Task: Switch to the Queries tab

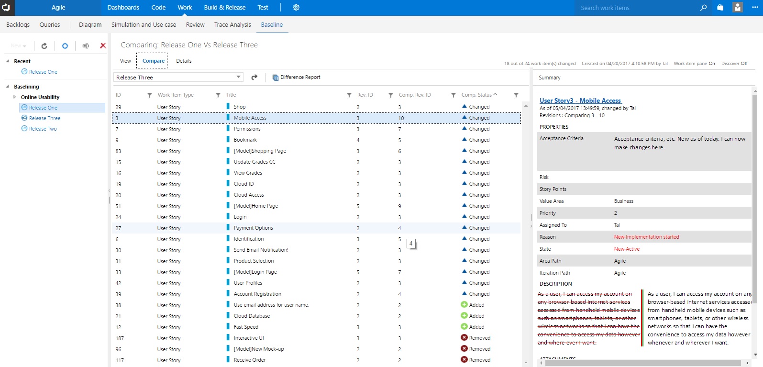Action: click(50, 24)
